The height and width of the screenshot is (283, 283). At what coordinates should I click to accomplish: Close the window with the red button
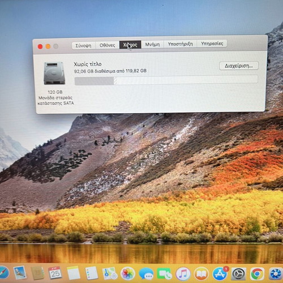[x=40, y=46]
